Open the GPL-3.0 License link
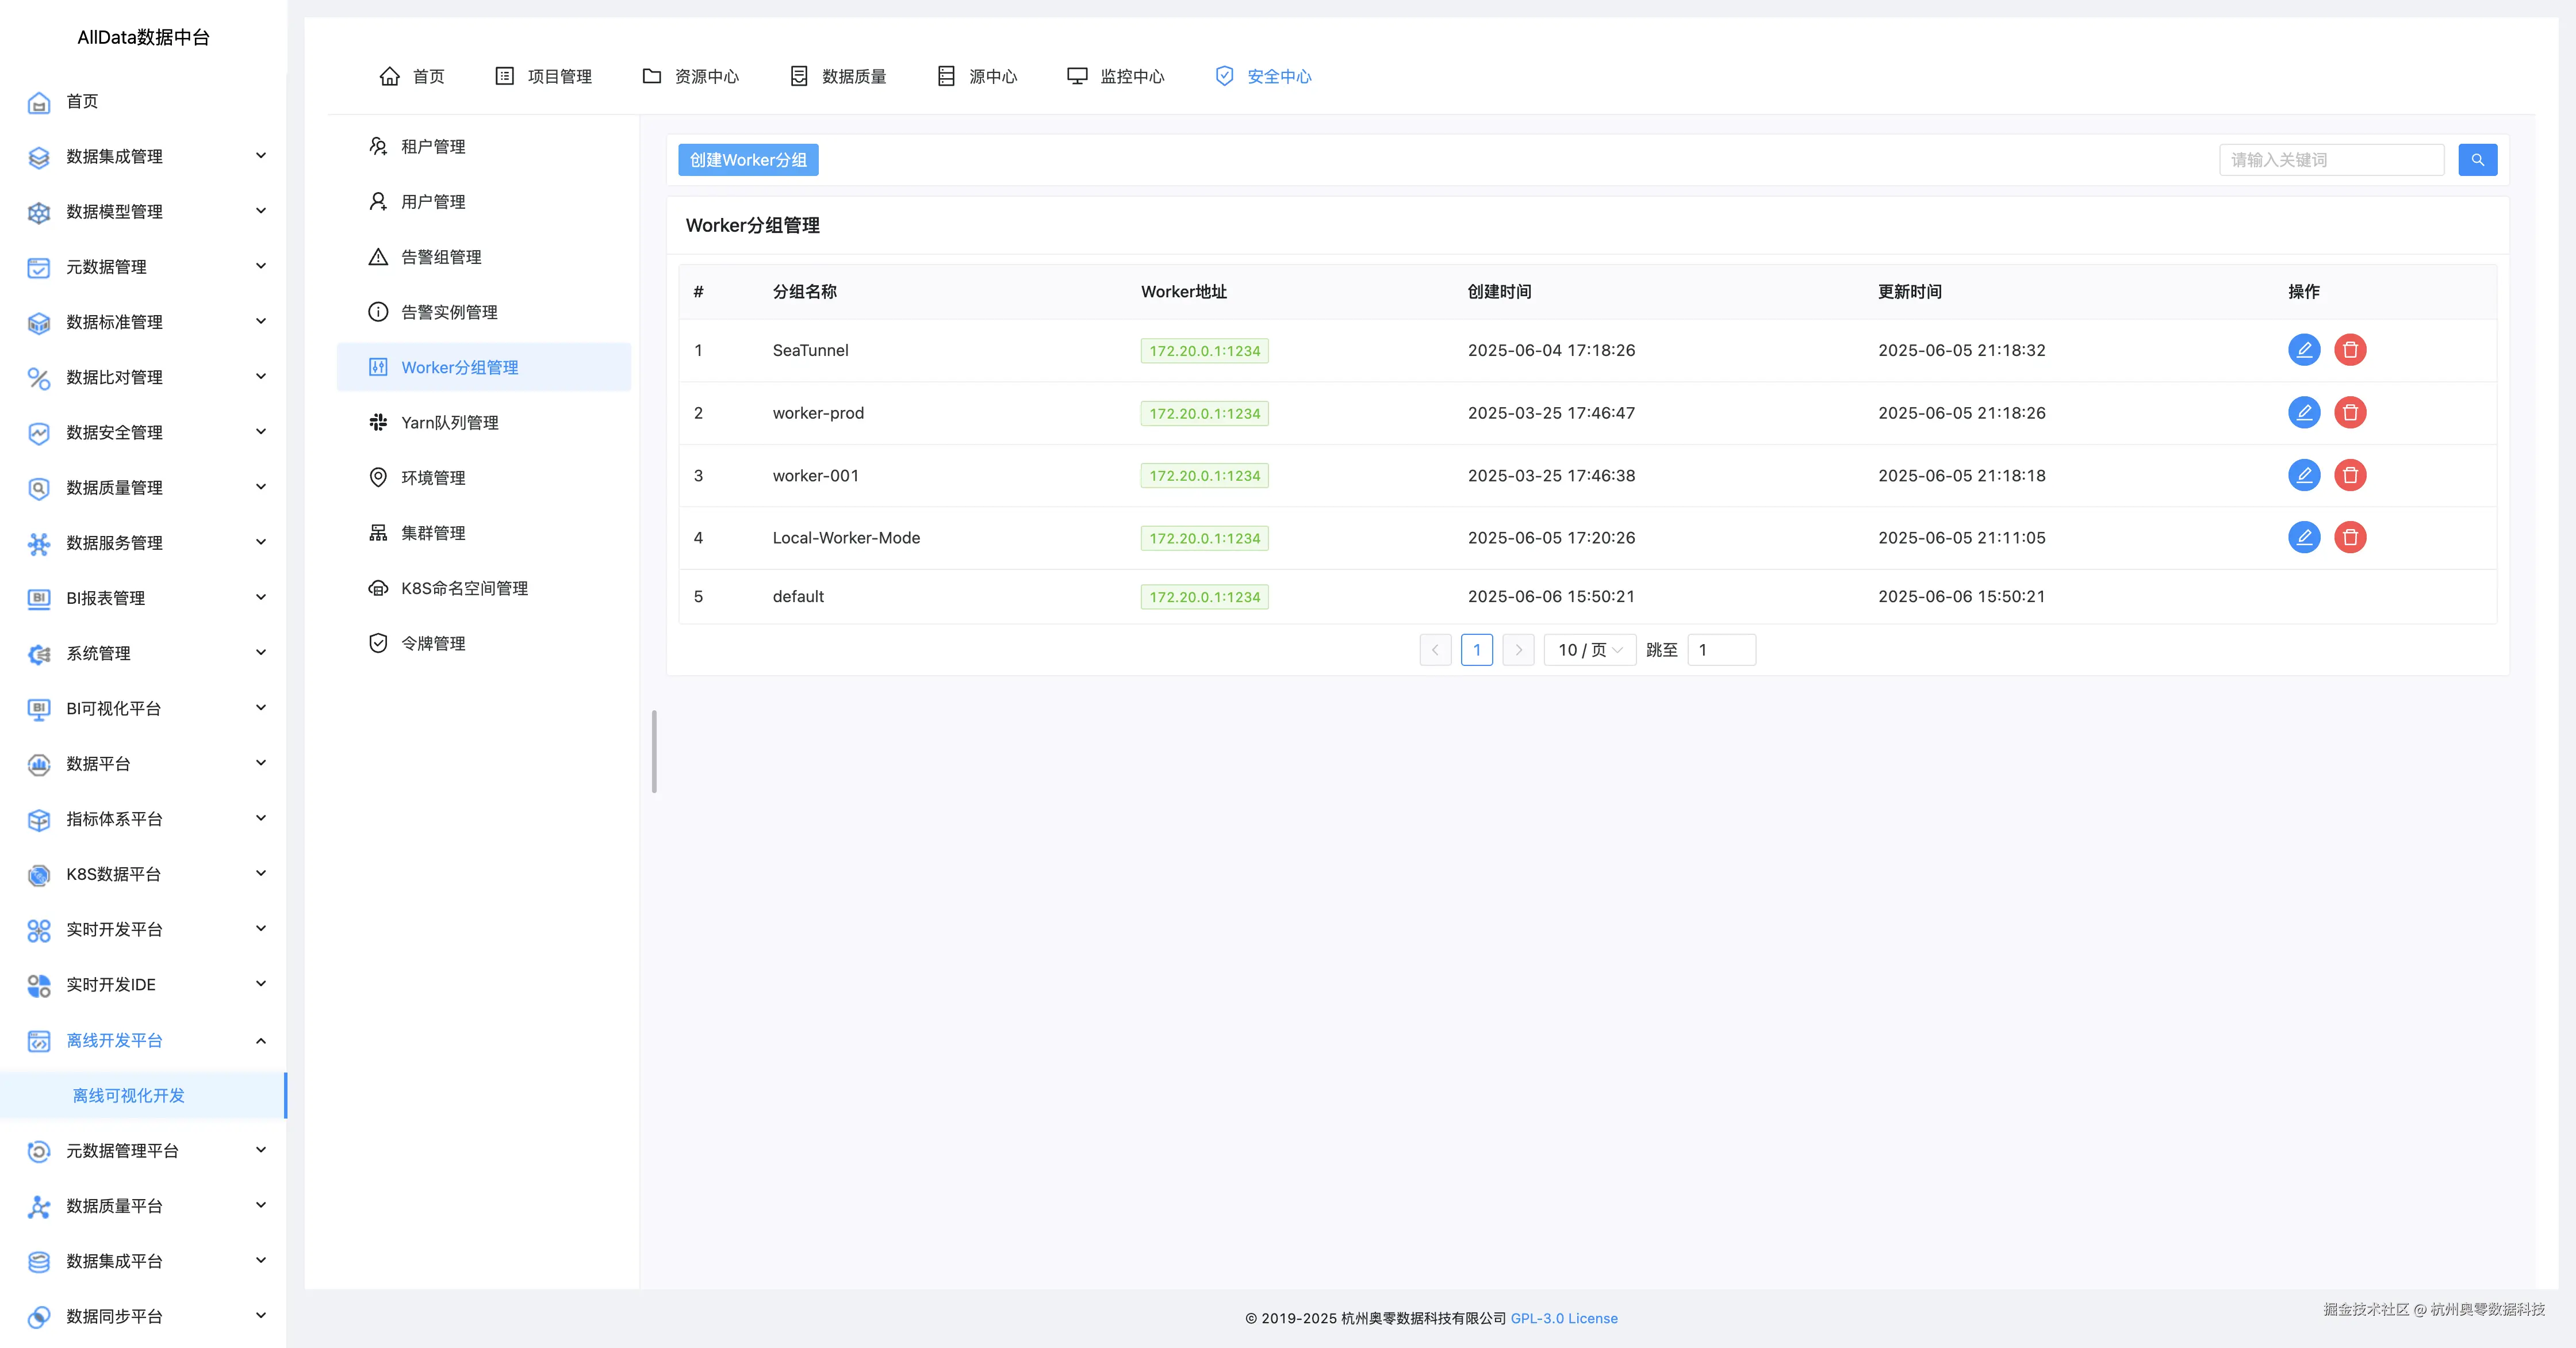The width and height of the screenshot is (2576, 1348). tap(1563, 1318)
